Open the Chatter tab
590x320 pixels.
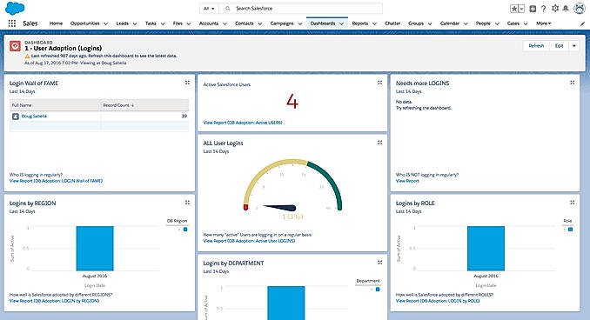coord(392,23)
